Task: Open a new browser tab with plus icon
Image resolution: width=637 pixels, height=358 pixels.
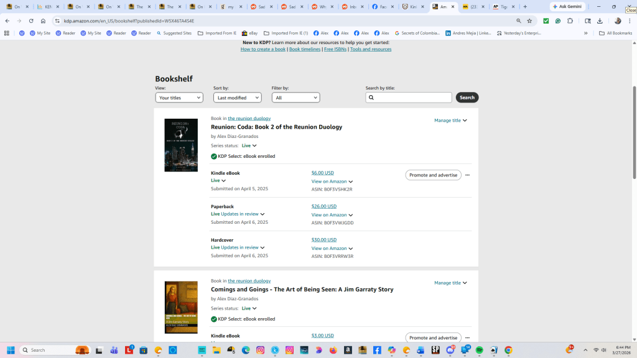Action: click(525, 7)
